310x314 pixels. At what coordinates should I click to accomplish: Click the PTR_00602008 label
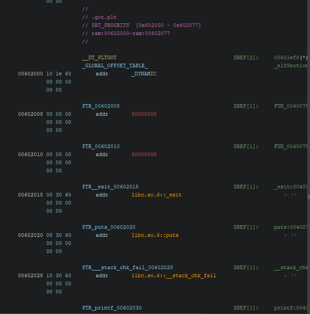click(x=101, y=106)
